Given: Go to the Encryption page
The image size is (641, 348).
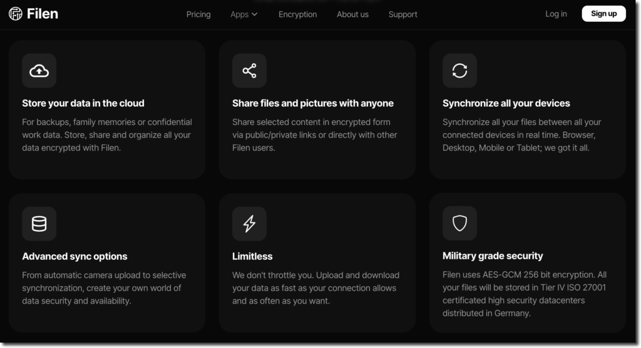Looking at the screenshot, I should (297, 14).
